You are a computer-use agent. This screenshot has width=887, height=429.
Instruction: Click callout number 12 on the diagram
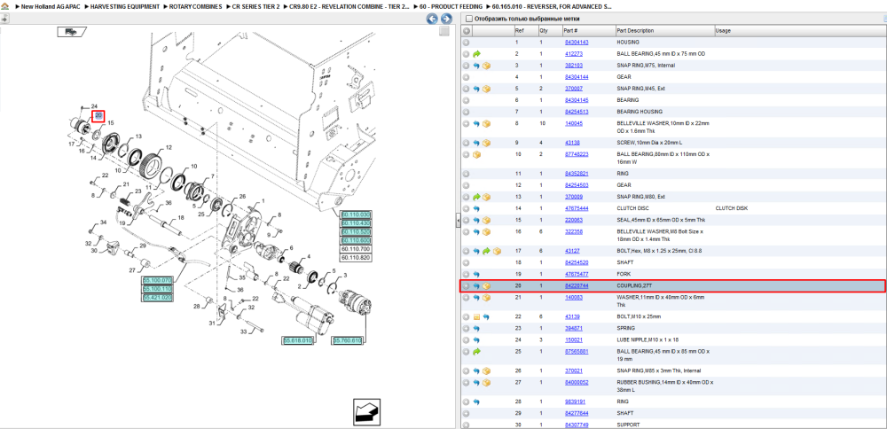click(169, 147)
